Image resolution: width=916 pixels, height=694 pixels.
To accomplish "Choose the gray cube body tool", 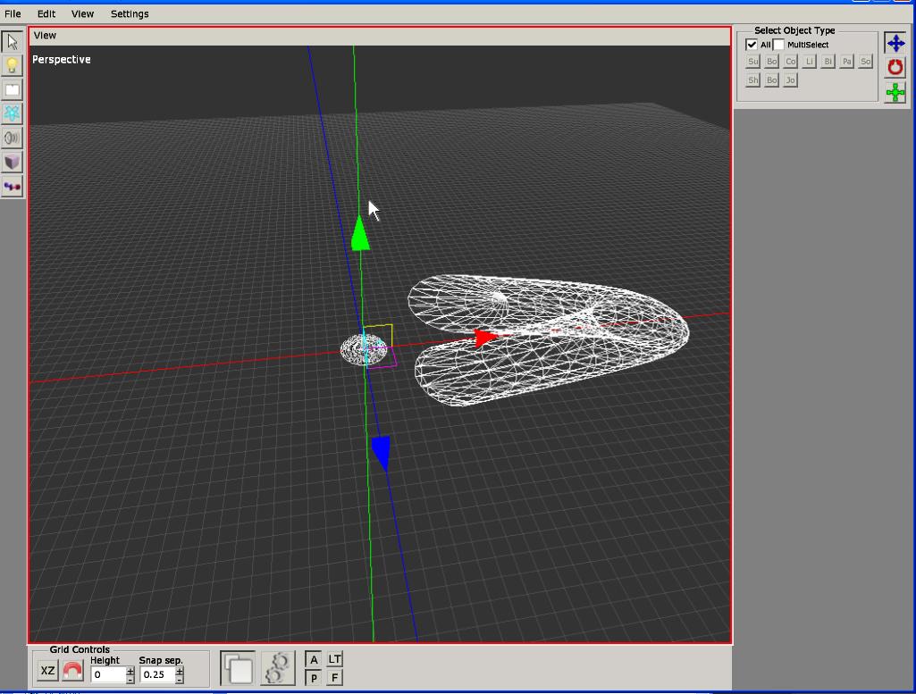I will coord(13,162).
